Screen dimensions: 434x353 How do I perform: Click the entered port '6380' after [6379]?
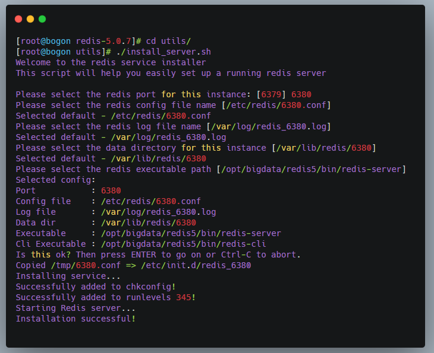(x=301, y=94)
